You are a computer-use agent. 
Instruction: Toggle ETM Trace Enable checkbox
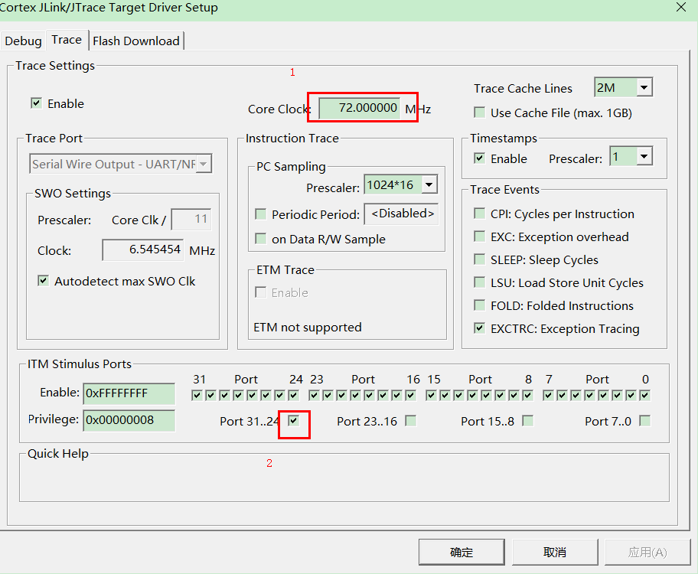260,292
